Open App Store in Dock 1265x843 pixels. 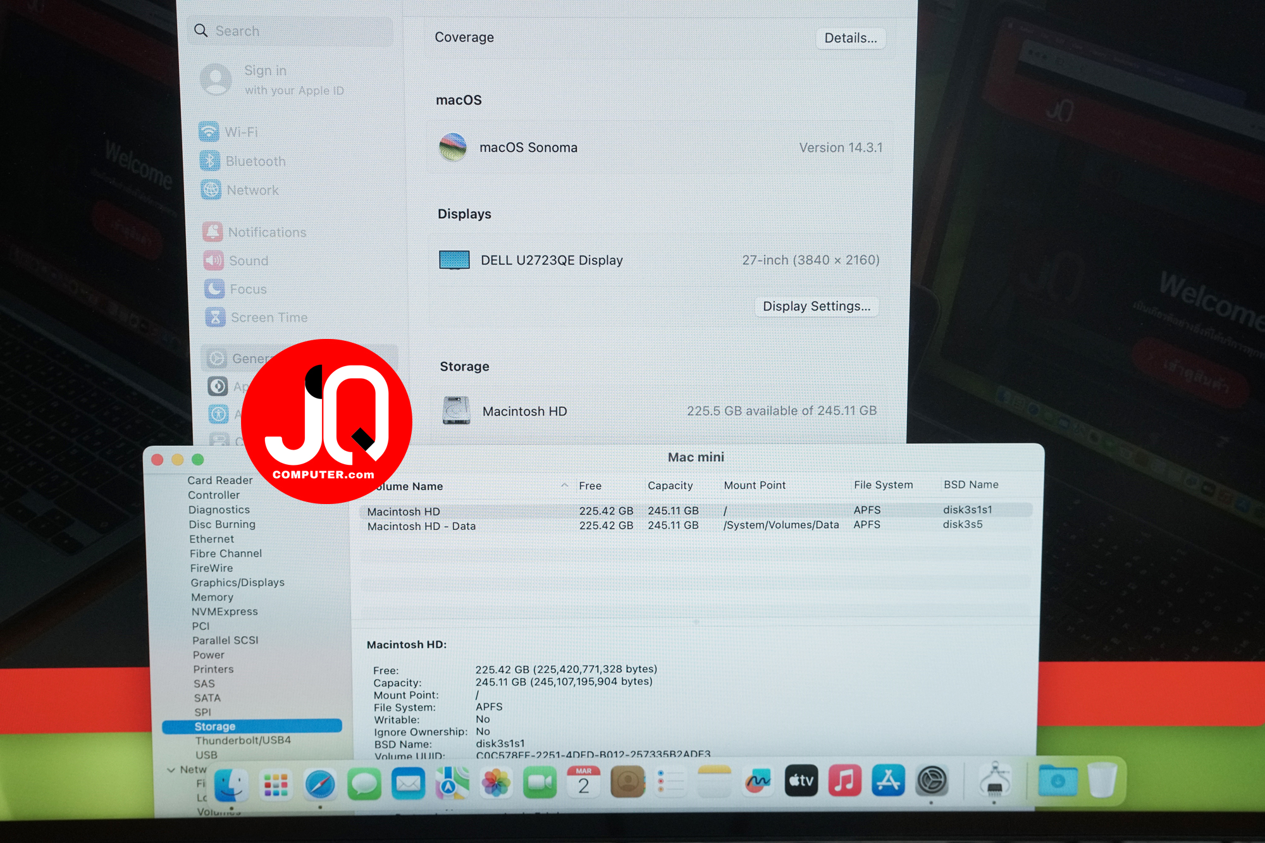[x=889, y=780]
